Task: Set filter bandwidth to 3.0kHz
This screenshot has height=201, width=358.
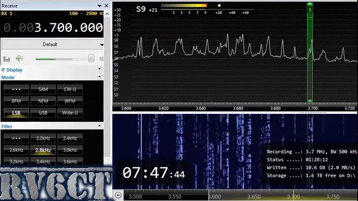Action: (x=70, y=150)
